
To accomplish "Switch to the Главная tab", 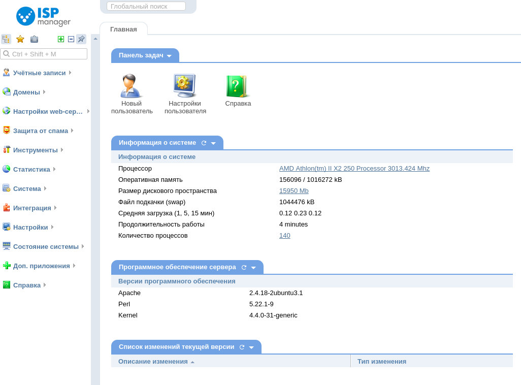I will point(123,29).
